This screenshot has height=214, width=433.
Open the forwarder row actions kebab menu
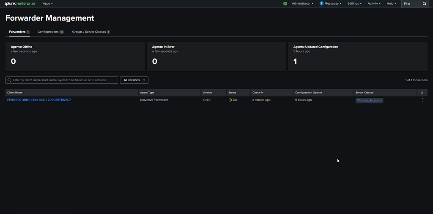point(422,100)
